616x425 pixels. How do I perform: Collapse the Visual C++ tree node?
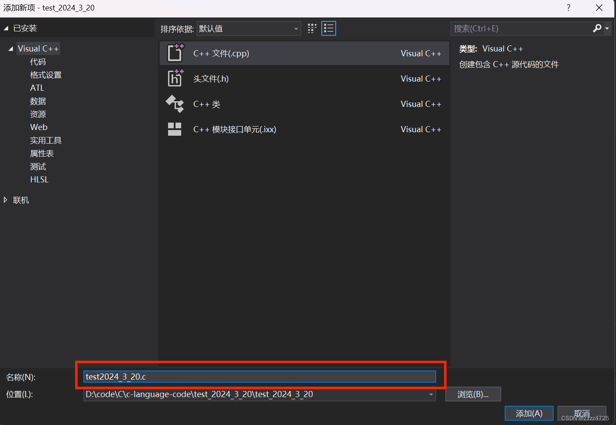point(10,49)
